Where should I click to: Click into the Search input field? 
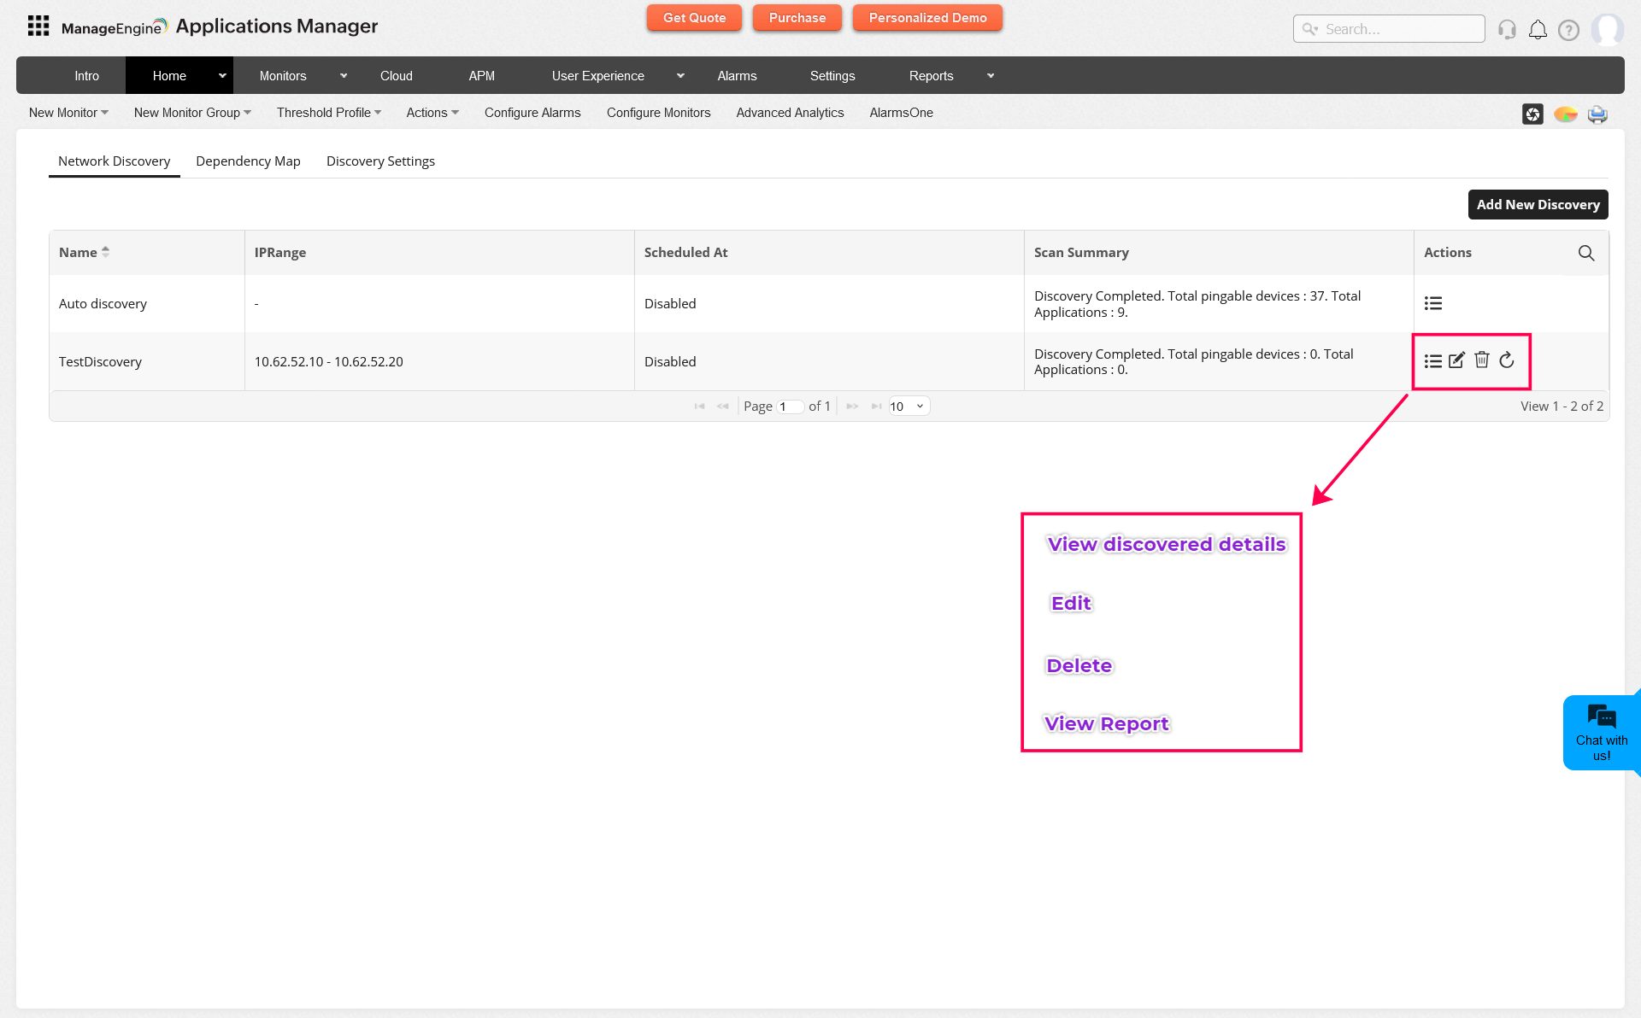[x=1400, y=29]
